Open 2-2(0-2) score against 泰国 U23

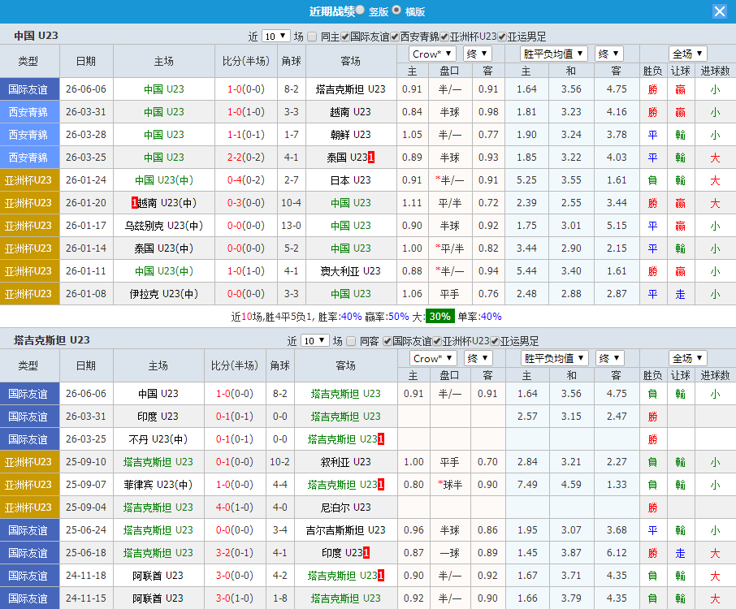point(246,158)
